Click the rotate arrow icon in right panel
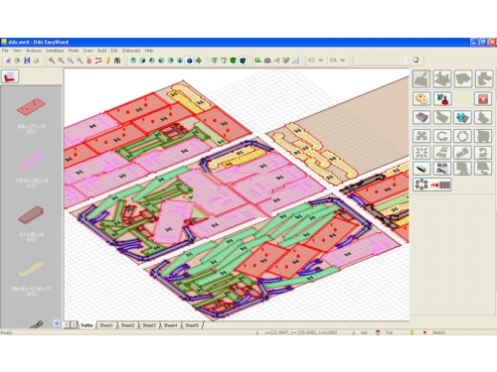This screenshot has height=372, width=497. 442,136
